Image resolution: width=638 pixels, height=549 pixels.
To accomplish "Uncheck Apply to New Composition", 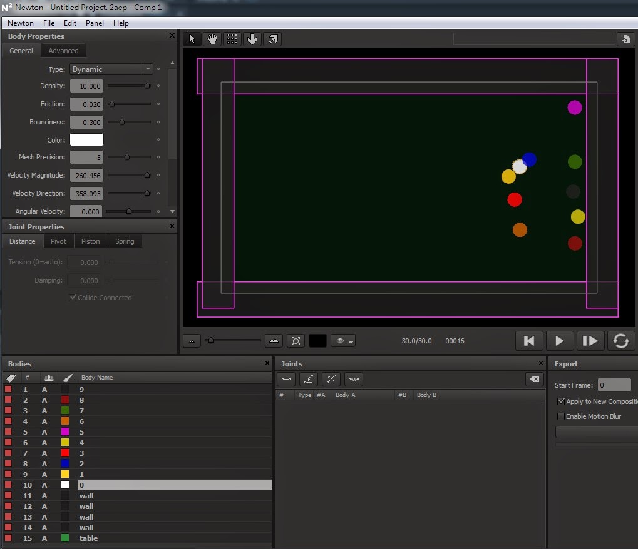I will (x=560, y=401).
